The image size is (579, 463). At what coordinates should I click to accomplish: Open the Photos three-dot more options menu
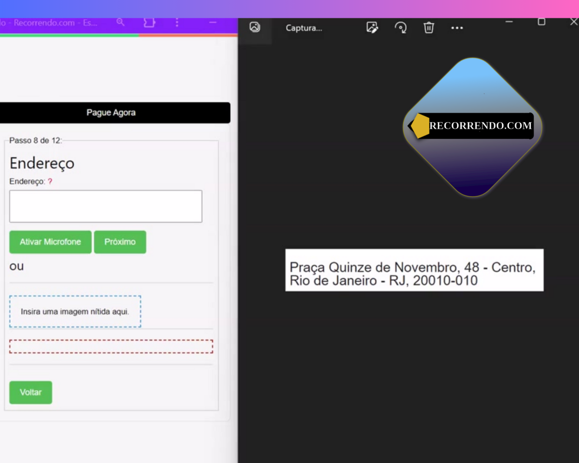point(457,28)
